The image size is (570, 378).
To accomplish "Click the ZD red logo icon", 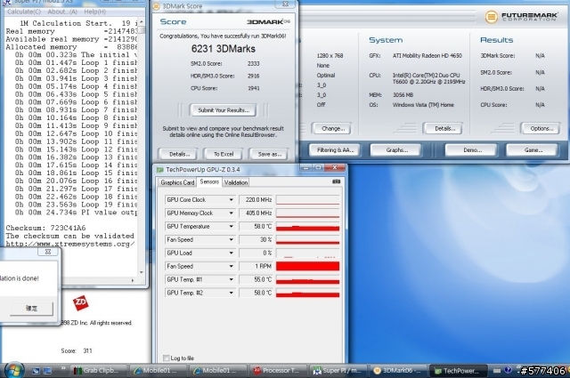I will coord(81,302).
